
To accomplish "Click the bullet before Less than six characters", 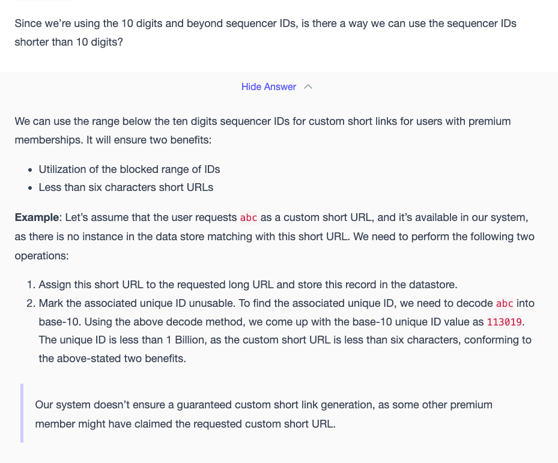I will [x=30, y=188].
